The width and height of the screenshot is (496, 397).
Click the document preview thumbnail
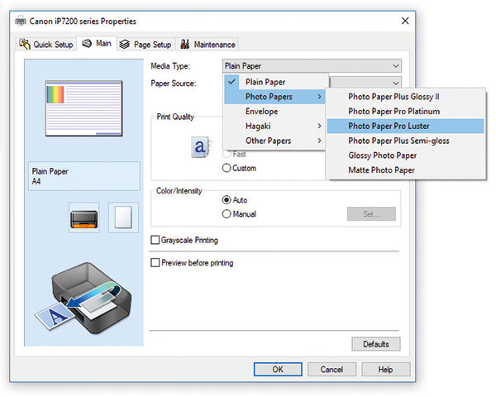(83, 108)
